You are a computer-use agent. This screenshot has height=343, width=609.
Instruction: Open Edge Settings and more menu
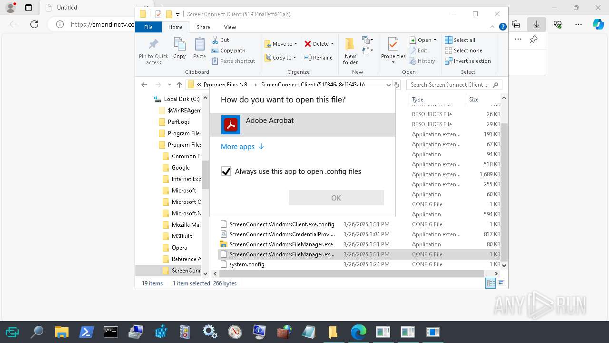pyautogui.click(x=579, y=24)
